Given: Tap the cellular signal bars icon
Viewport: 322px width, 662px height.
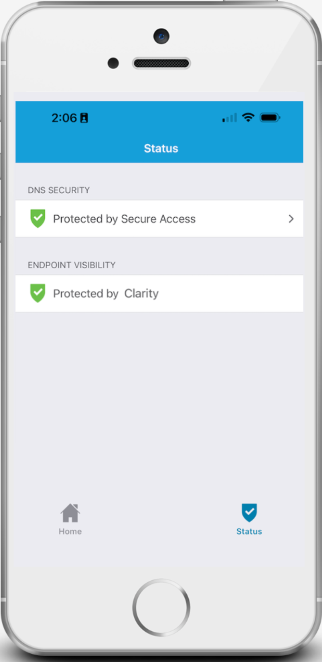Looking at the screenshot, I should coord(230,118).
